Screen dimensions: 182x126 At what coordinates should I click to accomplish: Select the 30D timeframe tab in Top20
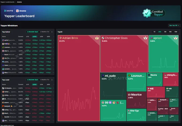pos(160,32)
